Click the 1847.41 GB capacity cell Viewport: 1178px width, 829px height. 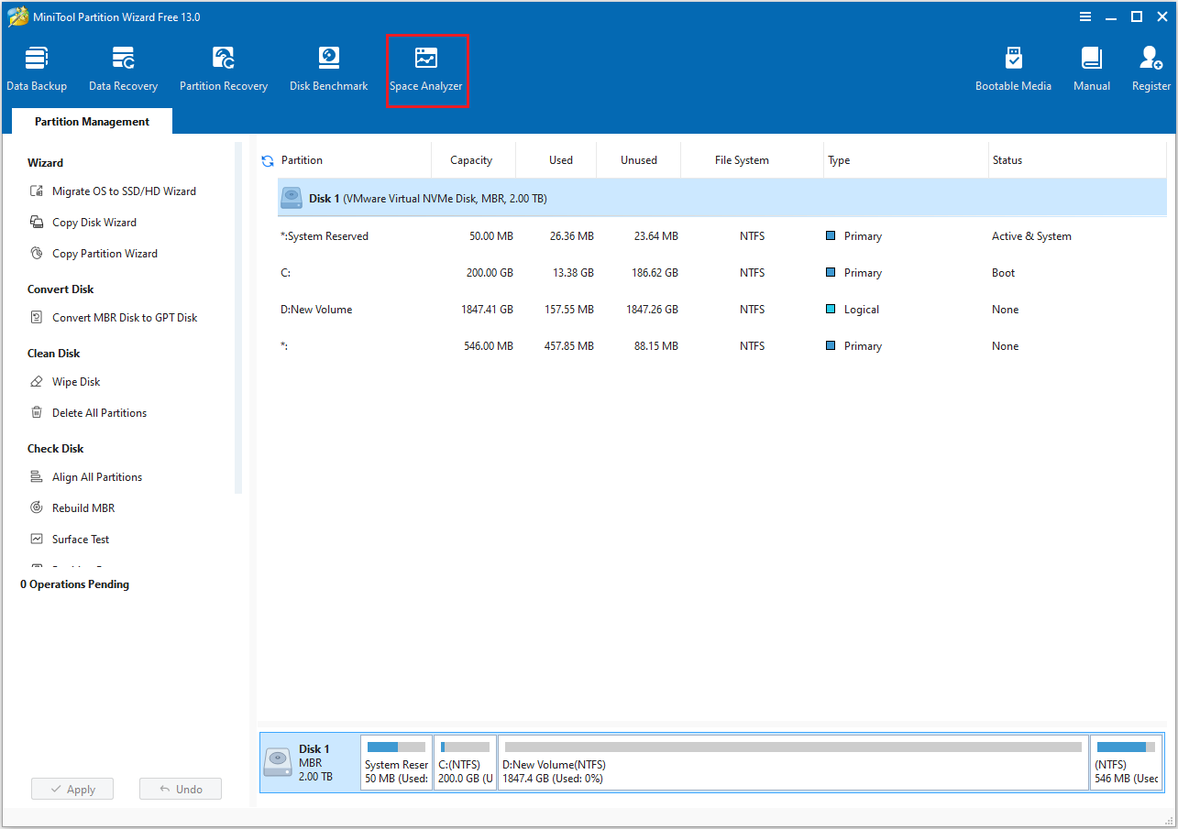[487, 310]
